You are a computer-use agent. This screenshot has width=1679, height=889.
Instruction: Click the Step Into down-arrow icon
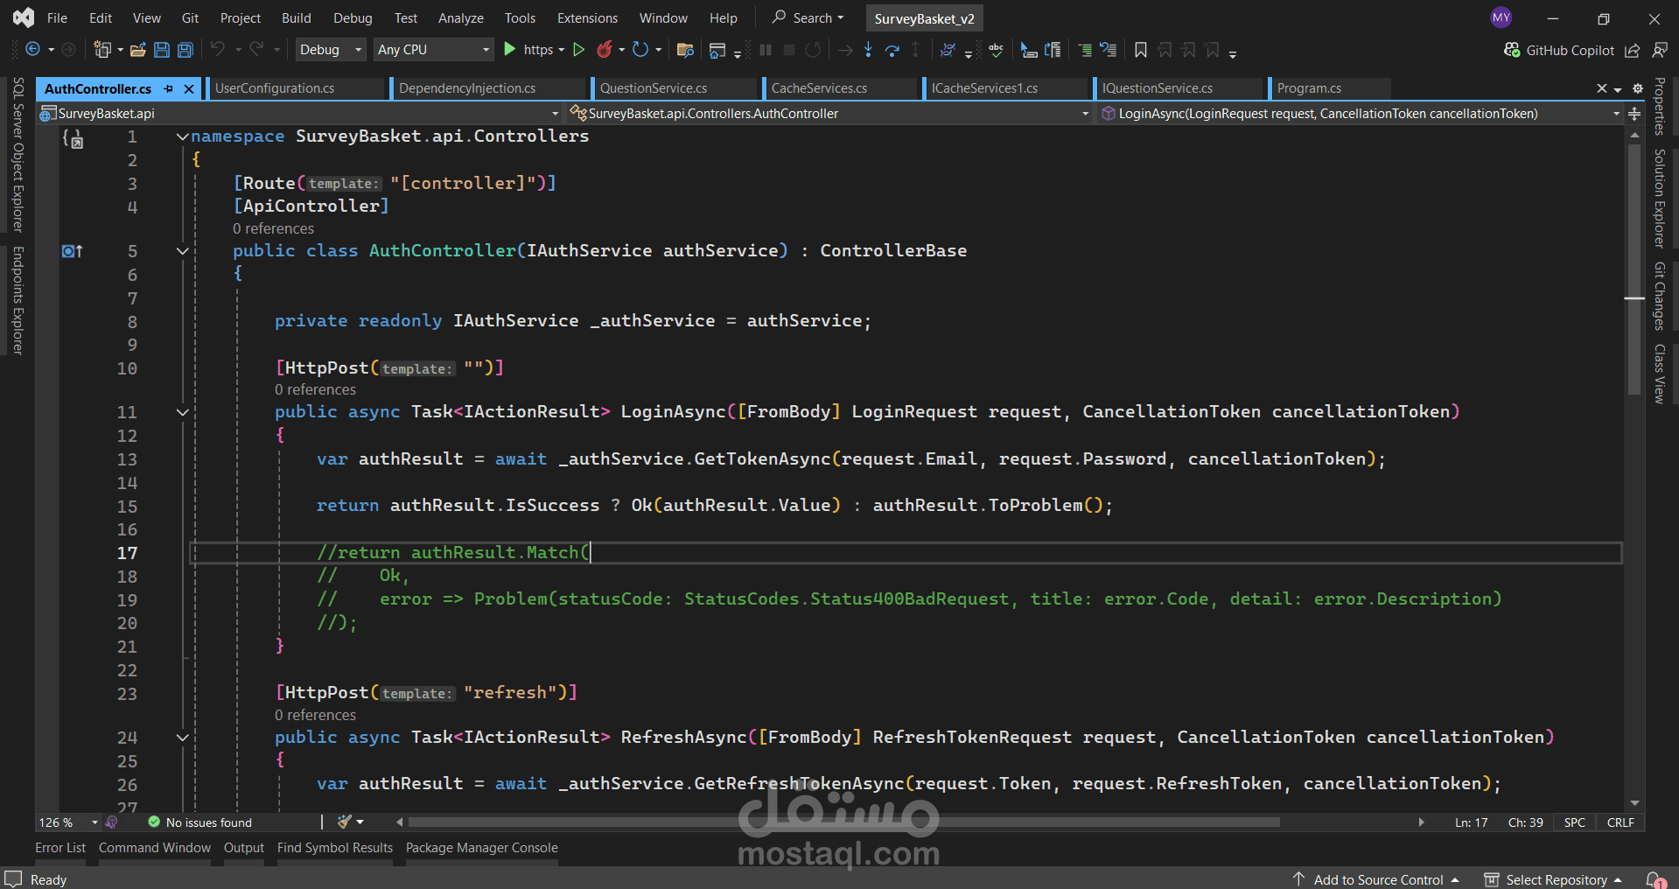tap(868, 50)
